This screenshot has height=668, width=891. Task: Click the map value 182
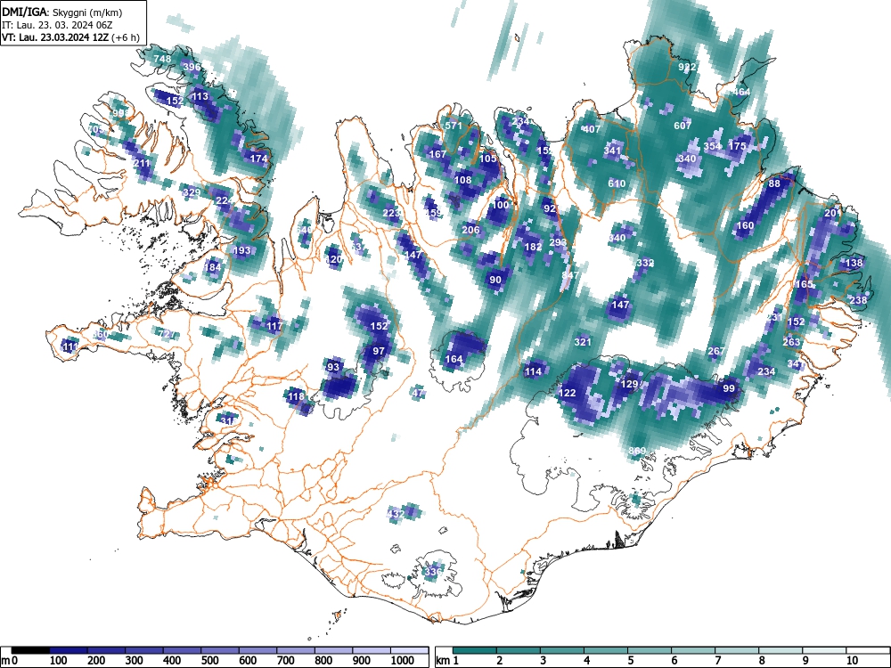[x=533, y=247]
